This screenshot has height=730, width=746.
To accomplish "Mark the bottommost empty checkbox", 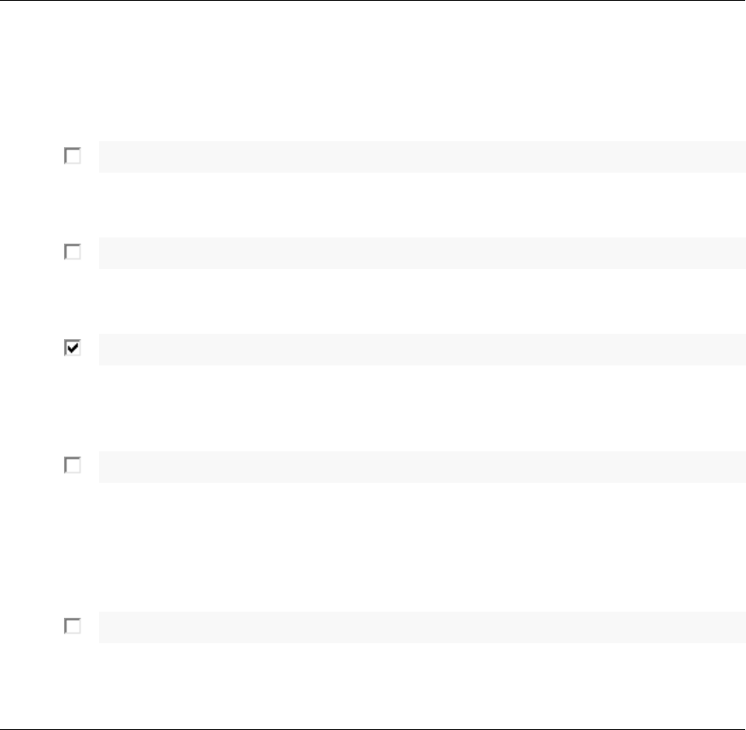I will click(73, 627).
